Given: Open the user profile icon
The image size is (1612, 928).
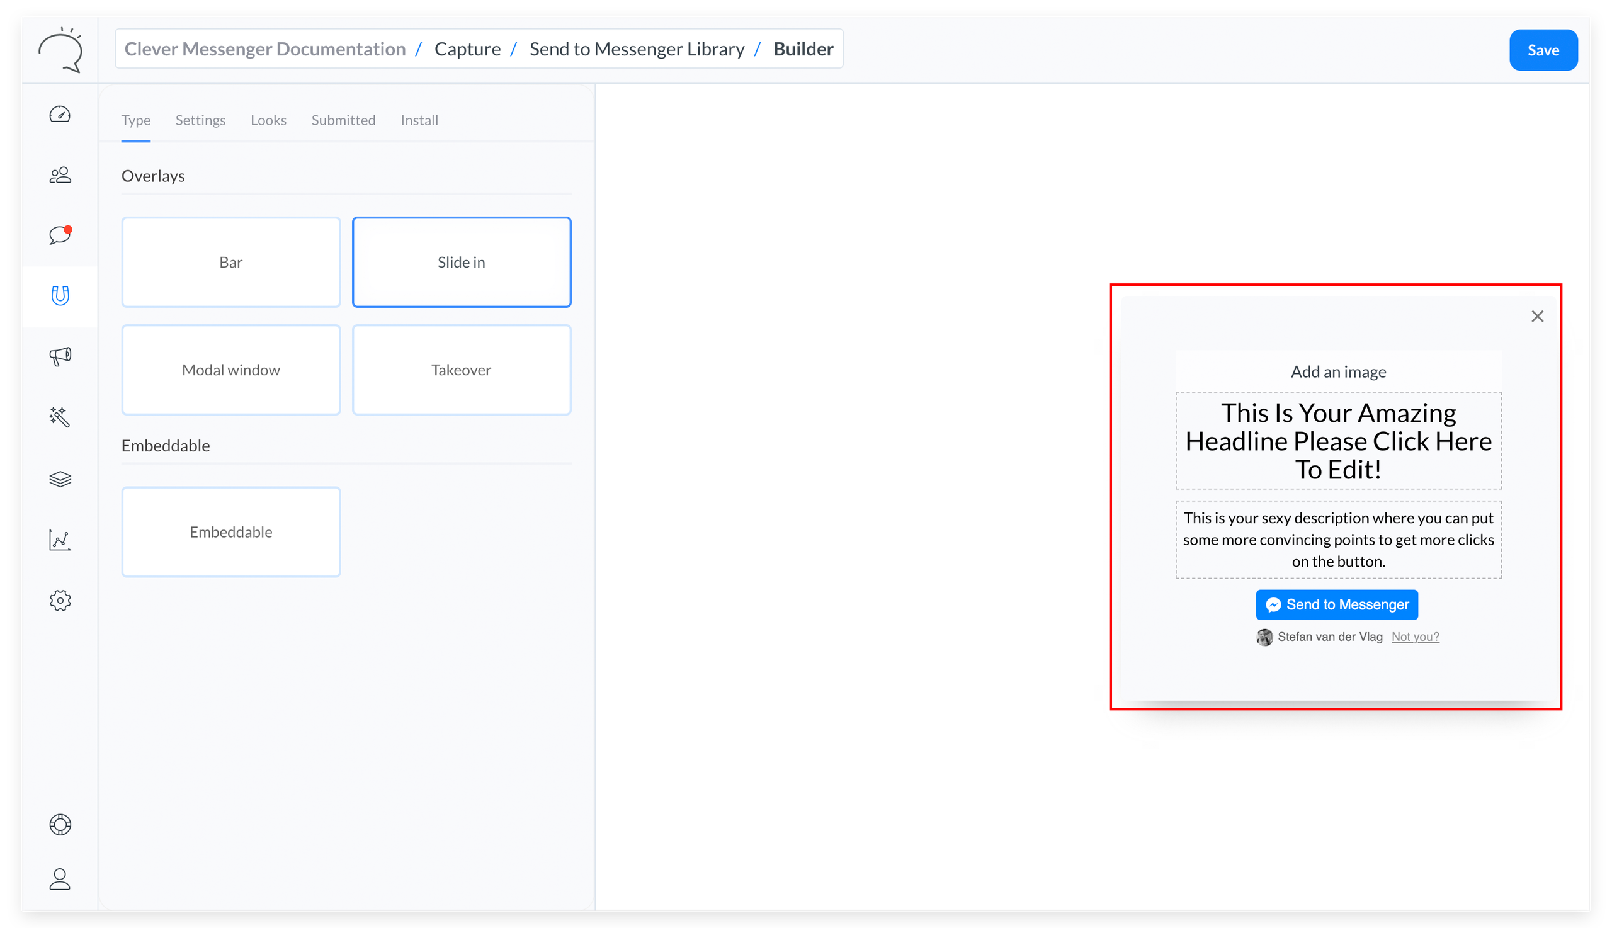Looking at the screenshot, I should (x=60, y=880).
